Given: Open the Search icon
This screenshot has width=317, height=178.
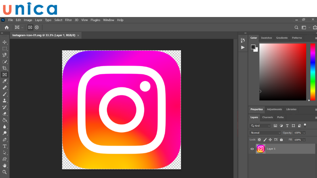Looking at the screenshot, I should click(296, 27).
